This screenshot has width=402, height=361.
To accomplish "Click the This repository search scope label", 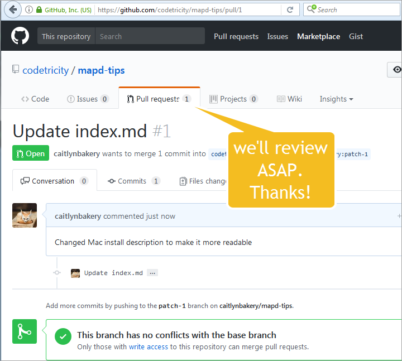I will coord(66,36).
